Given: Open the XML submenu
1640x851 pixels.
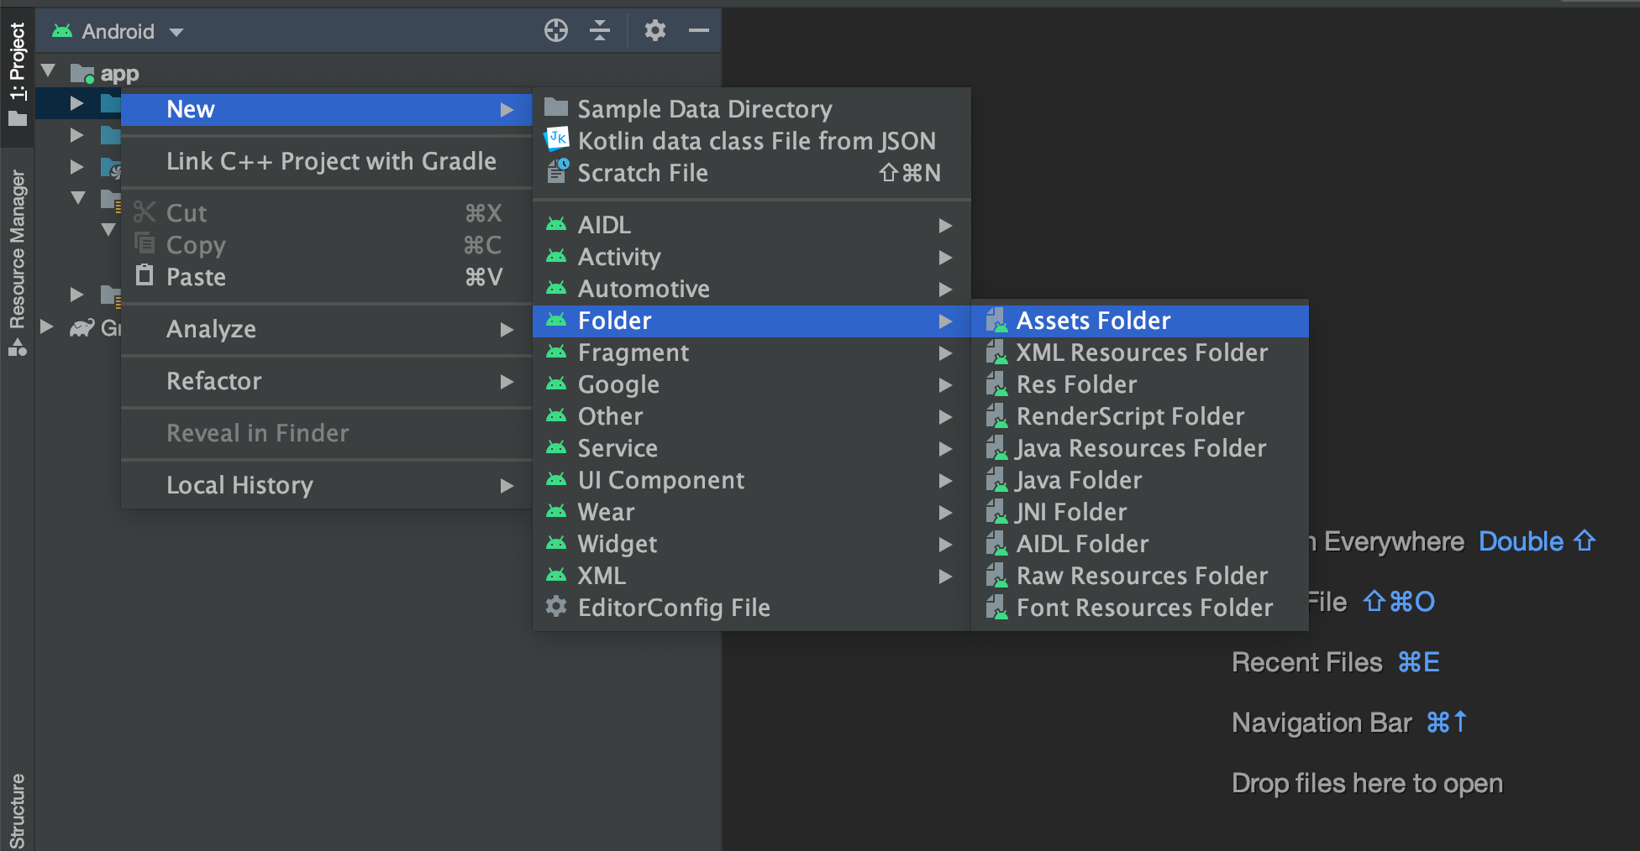Looking at the screenshot, I should [752, 576].
